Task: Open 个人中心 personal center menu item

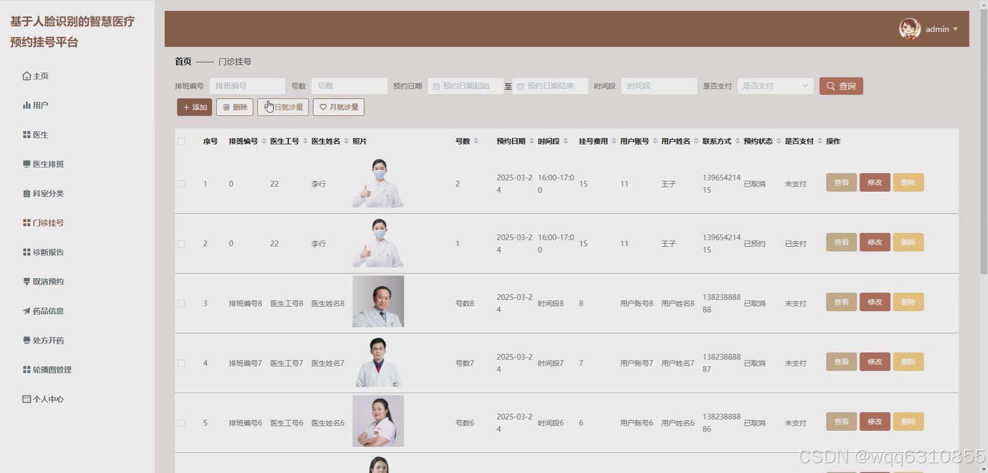Action: (x=48, y=399)
